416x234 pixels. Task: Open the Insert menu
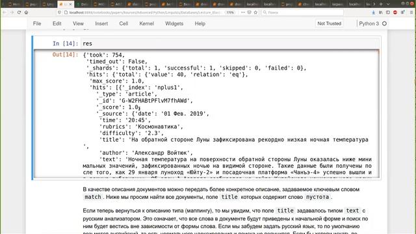[101, 23]
